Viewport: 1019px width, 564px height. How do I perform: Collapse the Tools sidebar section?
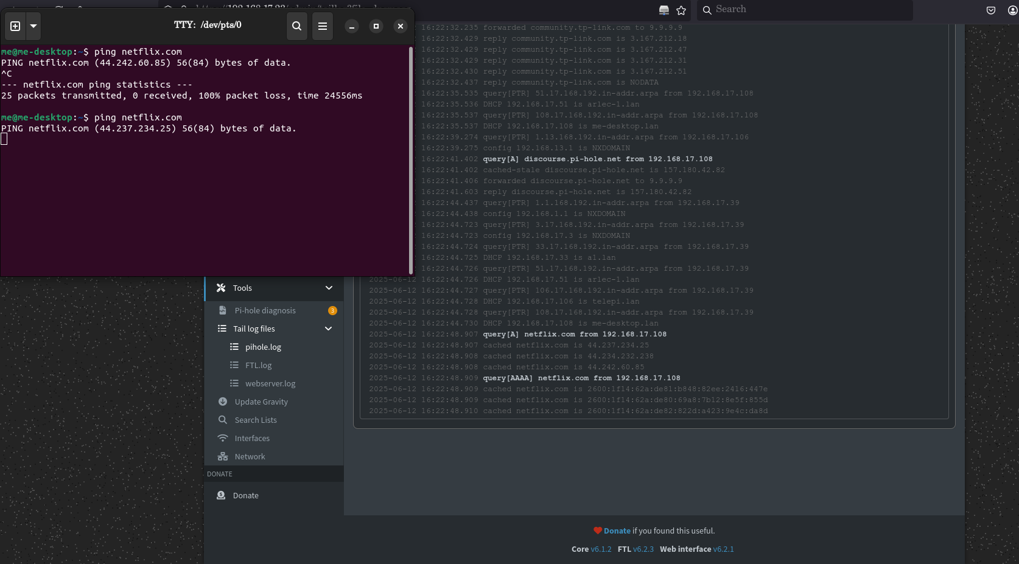329,288
